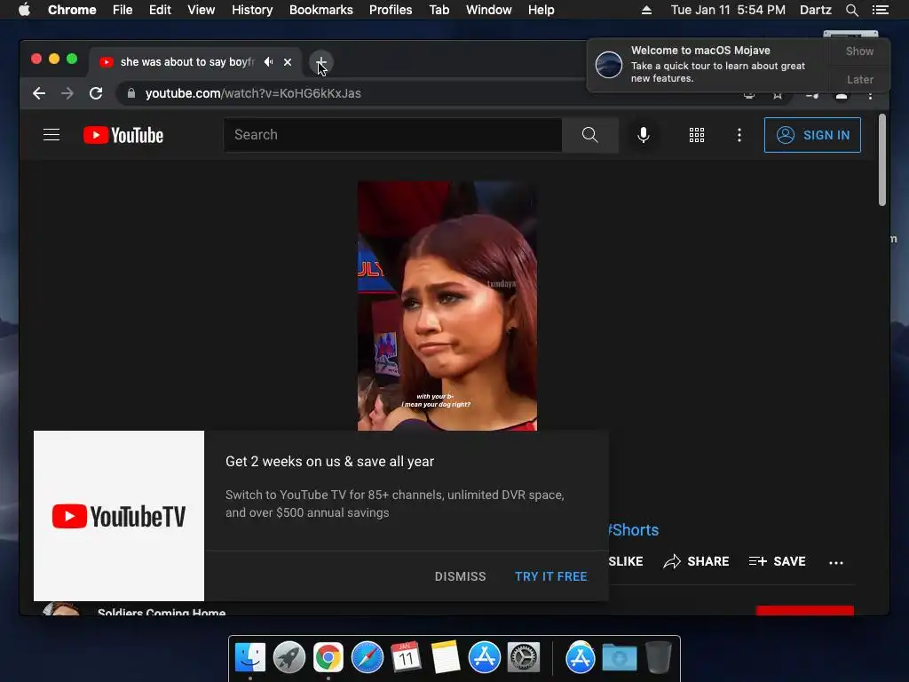Open the History menu
The width and height of the screenshot is (909, 682).
[252, 10]
